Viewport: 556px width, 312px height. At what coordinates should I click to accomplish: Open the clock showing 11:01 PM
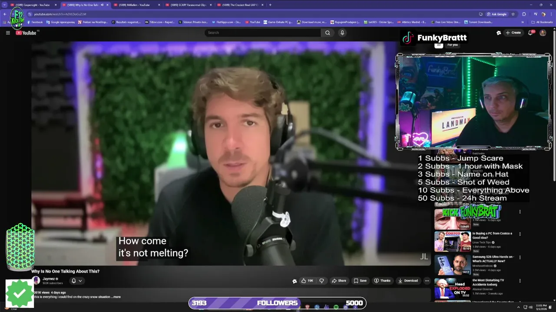(x=541, y=307)
